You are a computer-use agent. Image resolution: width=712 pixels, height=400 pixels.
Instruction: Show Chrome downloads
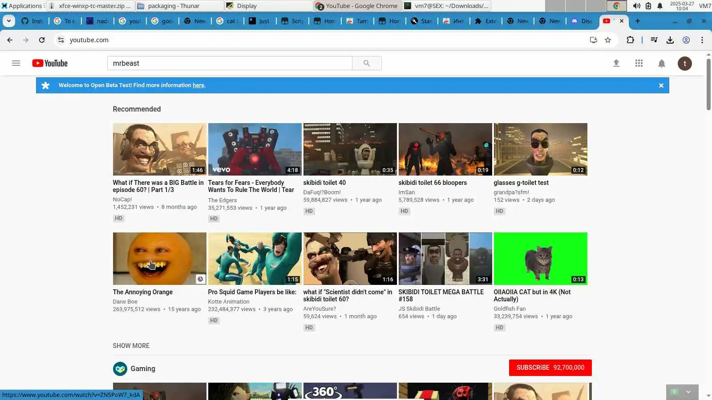[x=670, y=40]
